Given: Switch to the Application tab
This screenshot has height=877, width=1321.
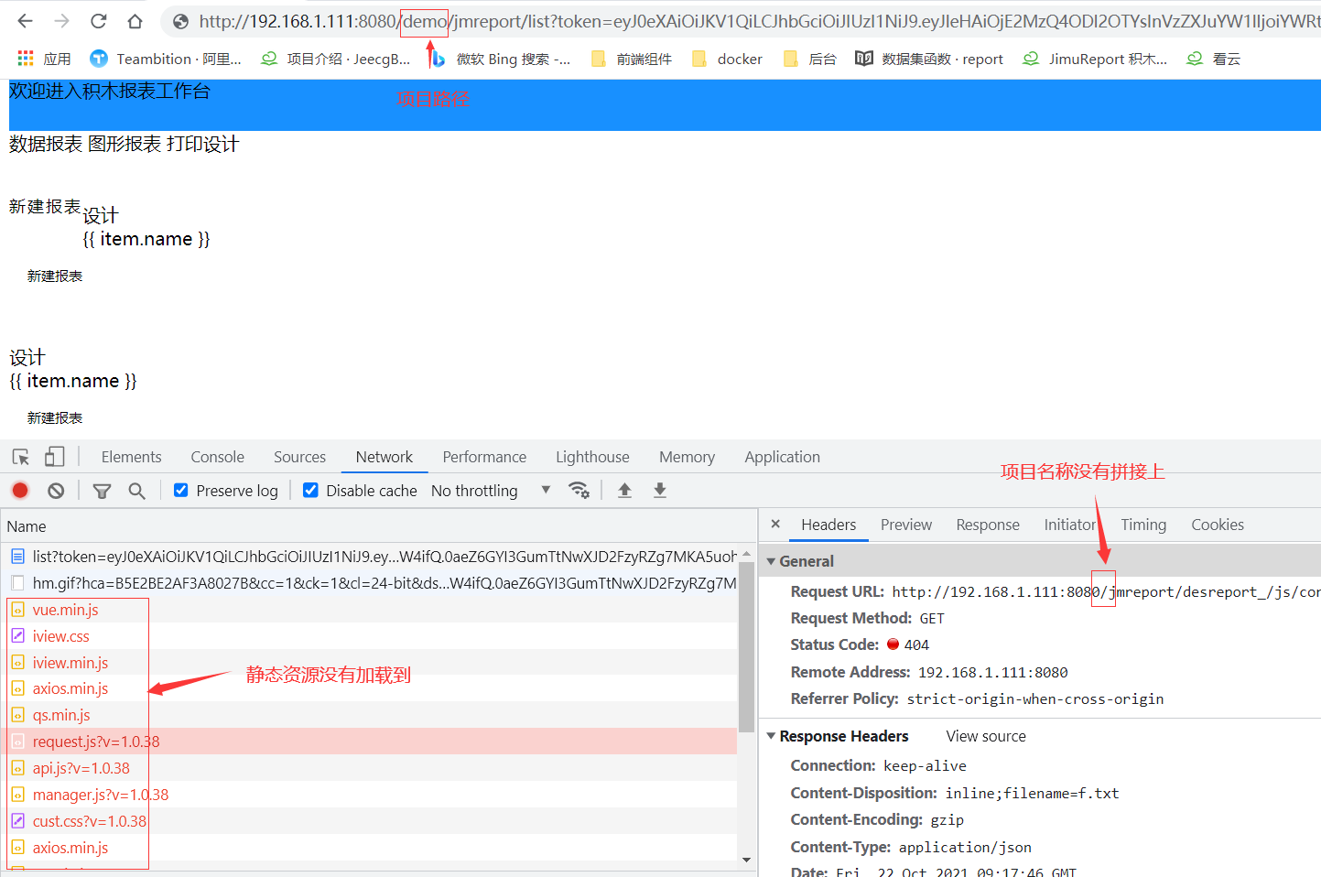Looking at the screenshot, I should point(782,457).
